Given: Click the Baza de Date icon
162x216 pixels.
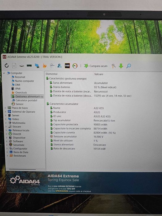Looking at the screenshot, I should [x=11, y=152].
